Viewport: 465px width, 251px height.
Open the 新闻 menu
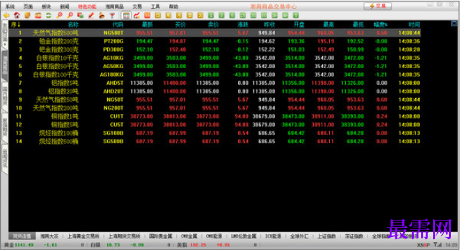tap(64, 6)
